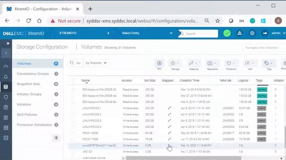Click the list view icon below menu
Screen dimensions: 286x160
point(56,138)
